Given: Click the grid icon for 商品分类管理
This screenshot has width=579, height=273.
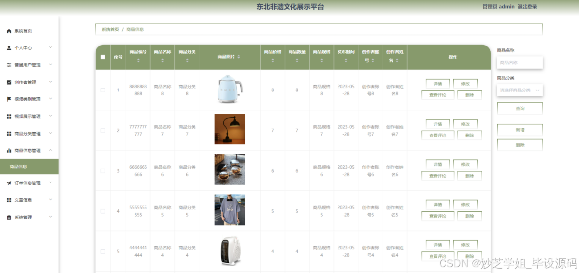Looking at the screenshot, I should [x=9, y=134].
